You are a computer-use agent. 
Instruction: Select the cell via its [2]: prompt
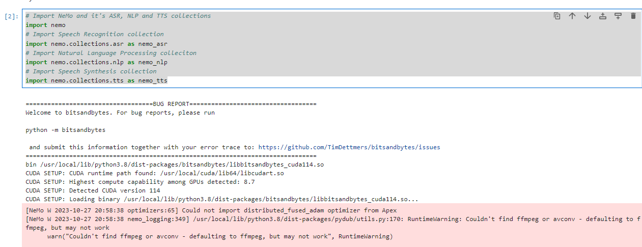[x=11, y=16]
